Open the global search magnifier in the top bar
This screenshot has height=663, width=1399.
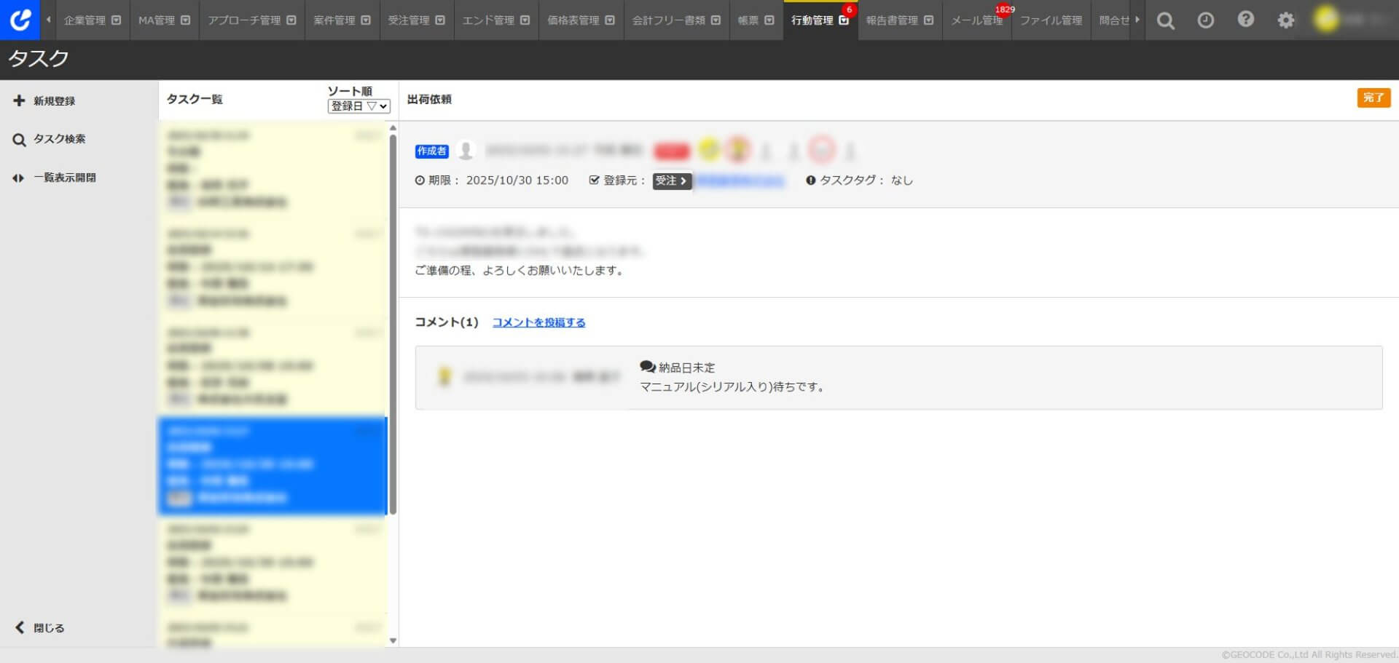[1164, 20]
